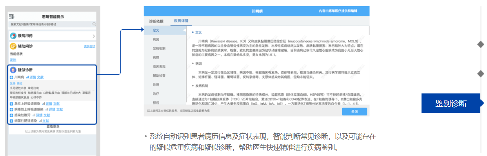Click the 鉴别诊断 blue step button
This screenshot has height=156, width=487.
click(x=451, y=104)
